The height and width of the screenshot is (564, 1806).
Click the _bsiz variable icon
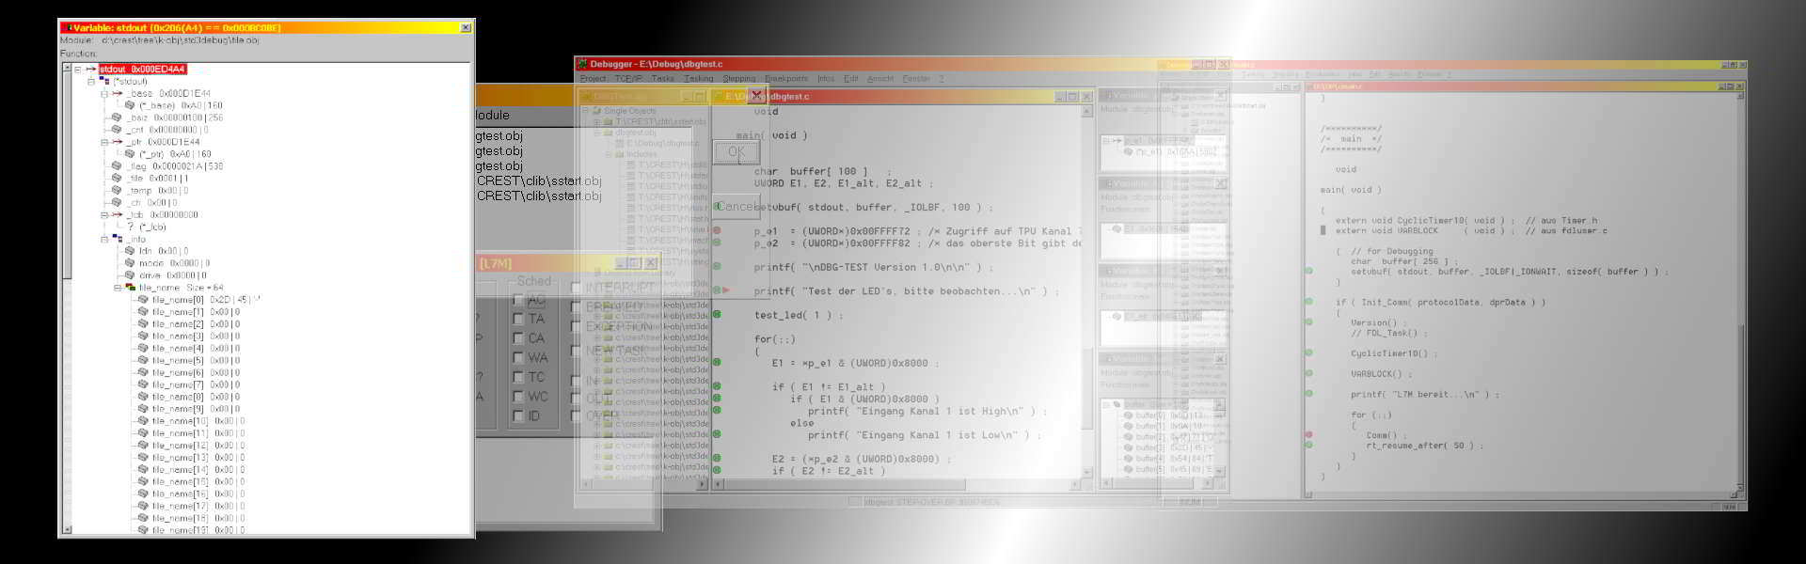(x=117, y=117)
